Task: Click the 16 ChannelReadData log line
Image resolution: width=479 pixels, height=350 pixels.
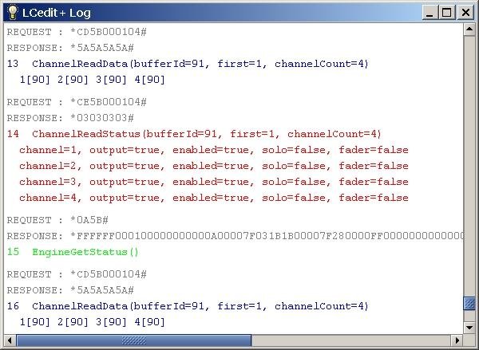Action: (188, 306)
